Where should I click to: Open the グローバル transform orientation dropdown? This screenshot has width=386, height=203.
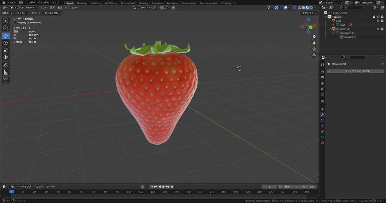click(x=142, y=8)
